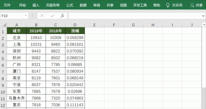Image resolution: width=206 pixels, height=109 pixels.
Task: Click the 2018年 header cell
Action: point(55,31)
